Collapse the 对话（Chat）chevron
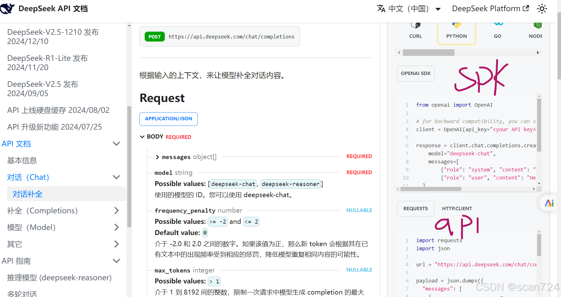This screenshot has height=297, width=561. [x=116, y=177]
